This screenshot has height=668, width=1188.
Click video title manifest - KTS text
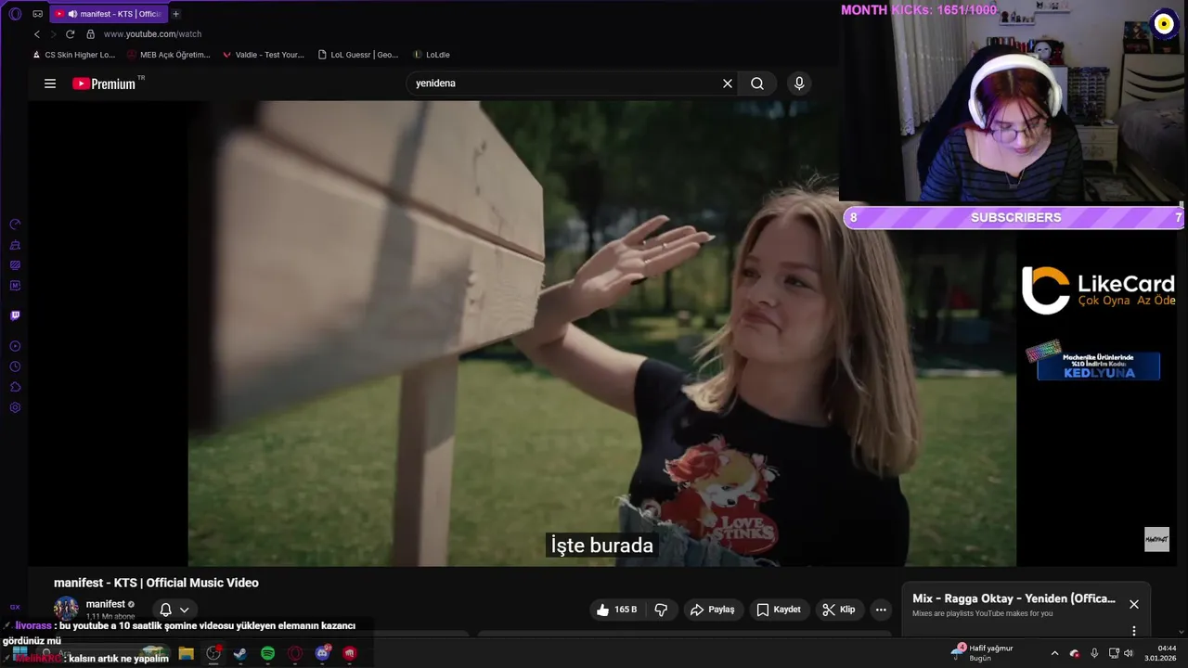[156, 583]
